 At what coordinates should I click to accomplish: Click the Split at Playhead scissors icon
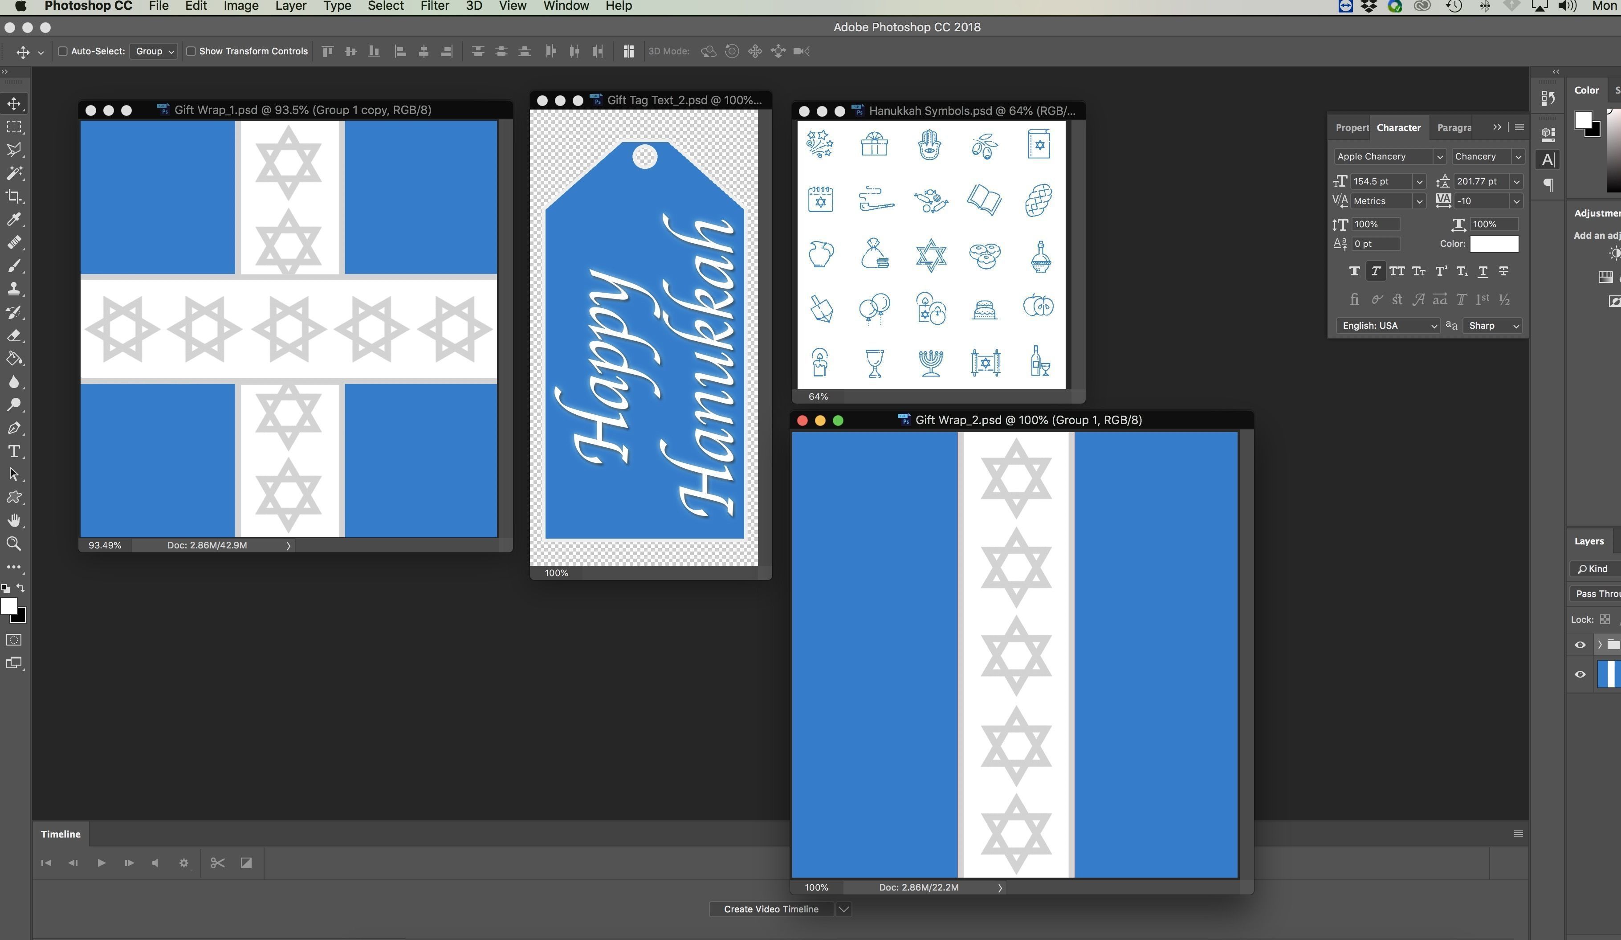point(217,863)
